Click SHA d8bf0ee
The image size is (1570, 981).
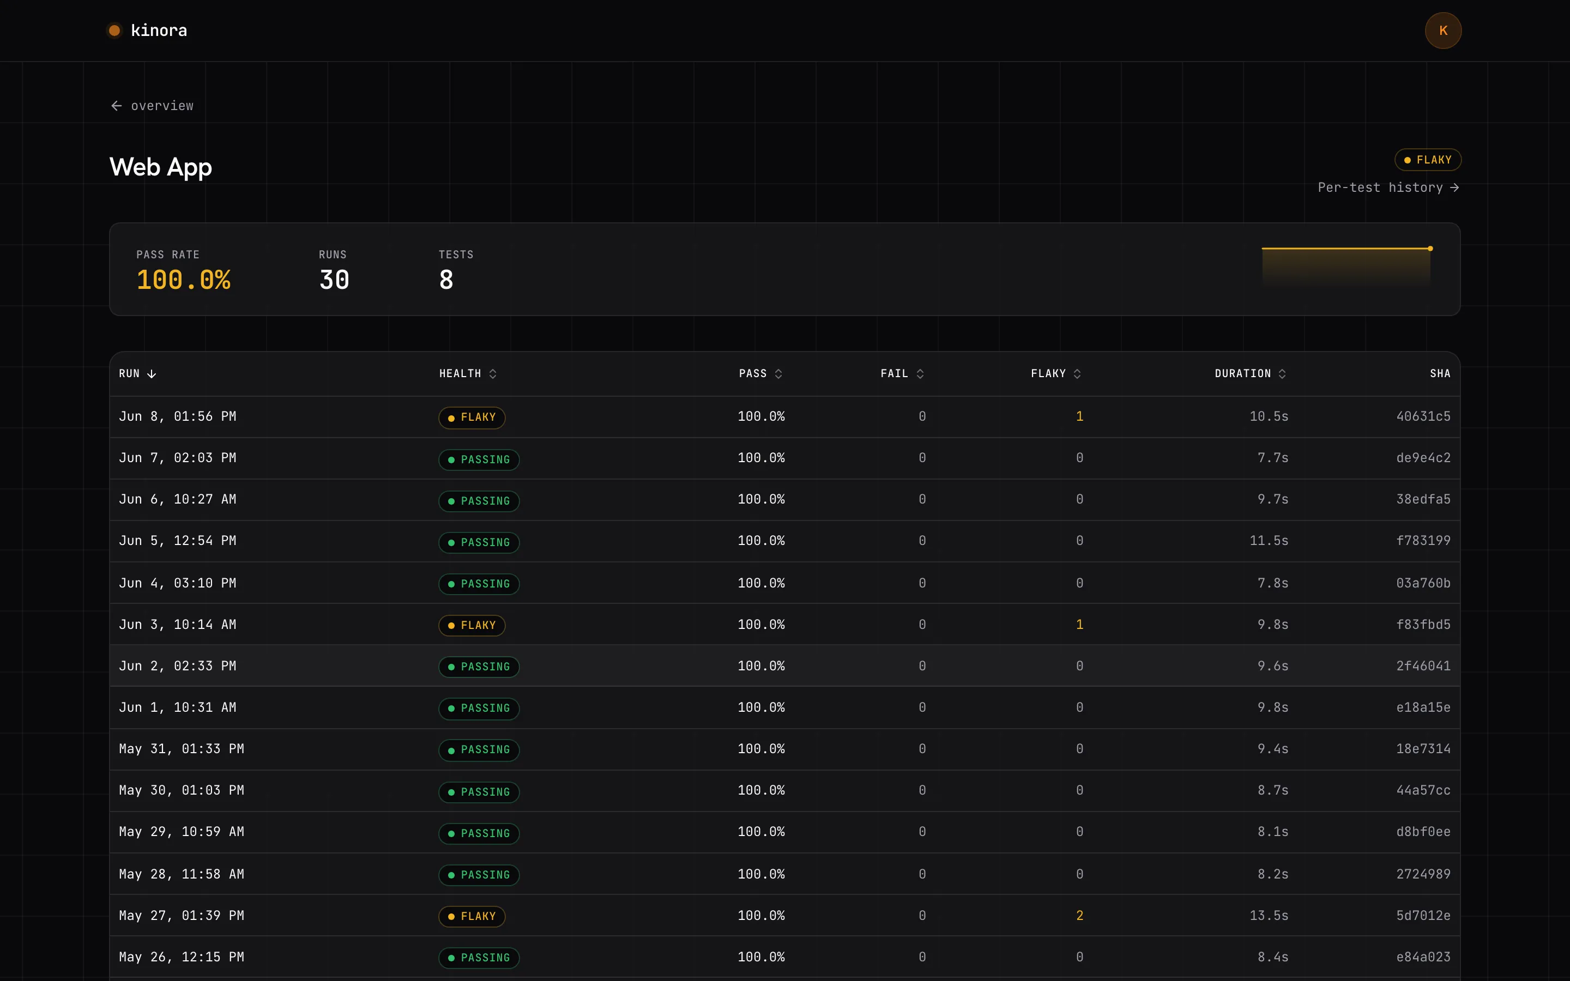click(1423, 832)
